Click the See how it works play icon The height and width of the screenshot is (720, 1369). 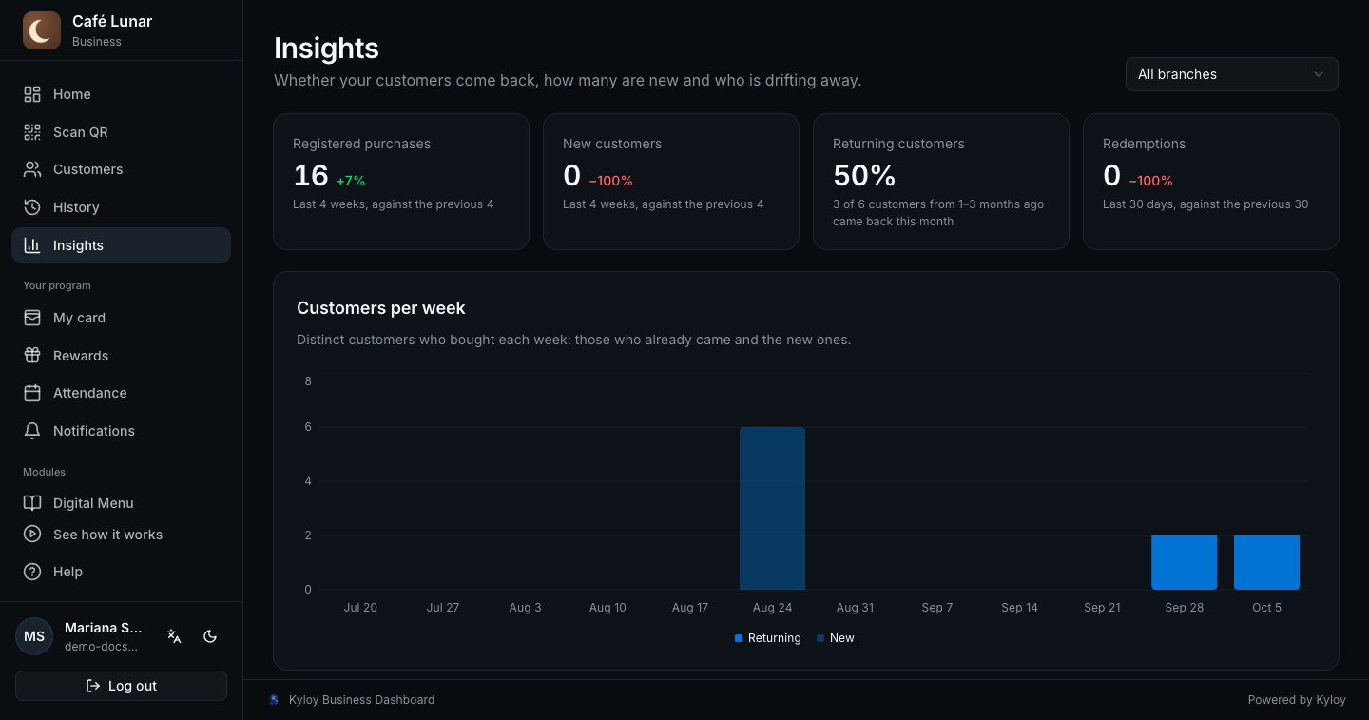32,535
